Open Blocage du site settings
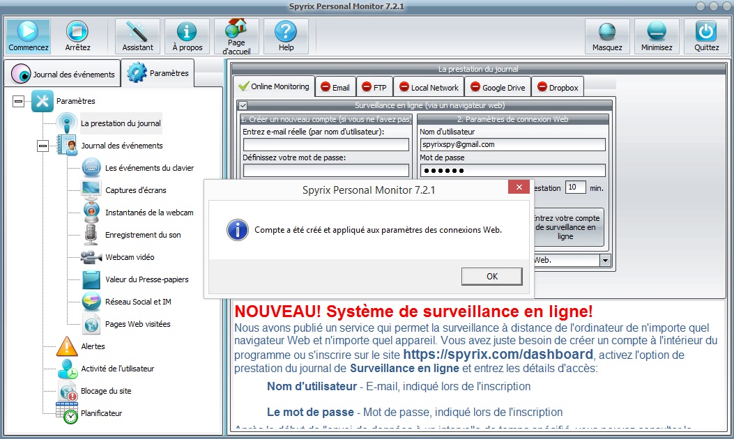 click(x=106, y=391)
